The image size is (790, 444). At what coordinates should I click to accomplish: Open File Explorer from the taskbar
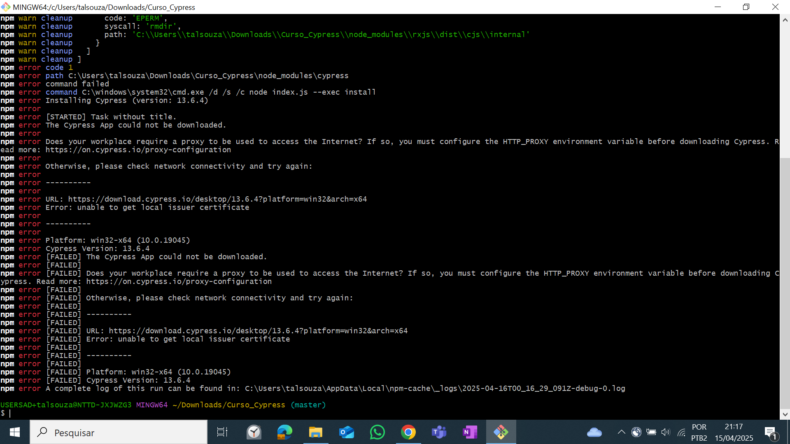(316, 432)
